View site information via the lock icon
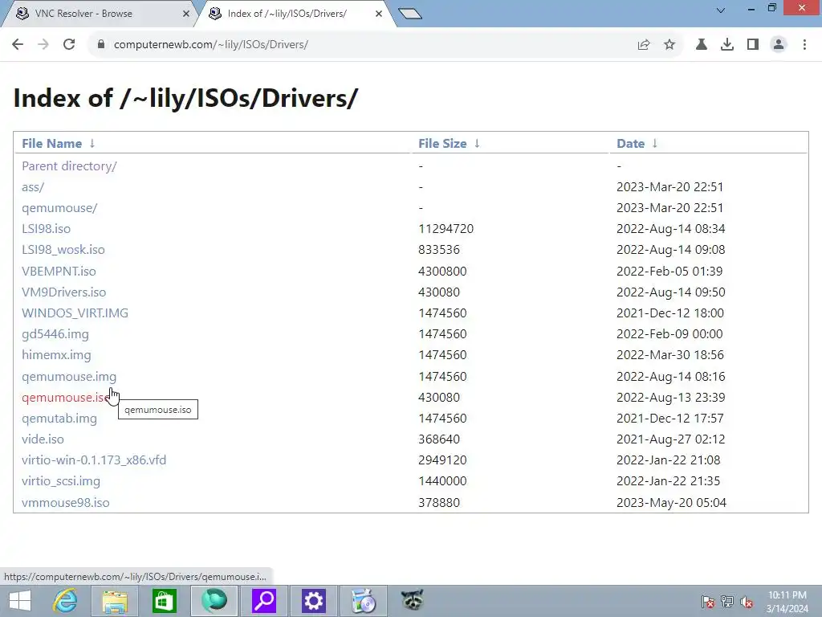 coord(100,45)
